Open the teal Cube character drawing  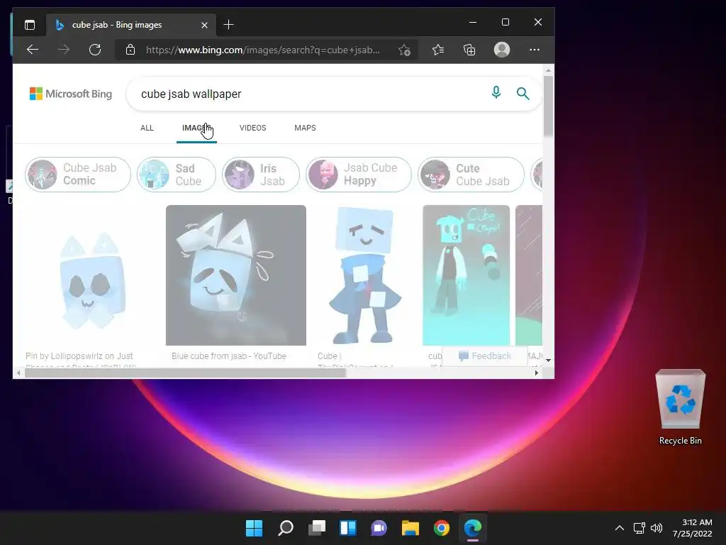click(x=466, y=275)
